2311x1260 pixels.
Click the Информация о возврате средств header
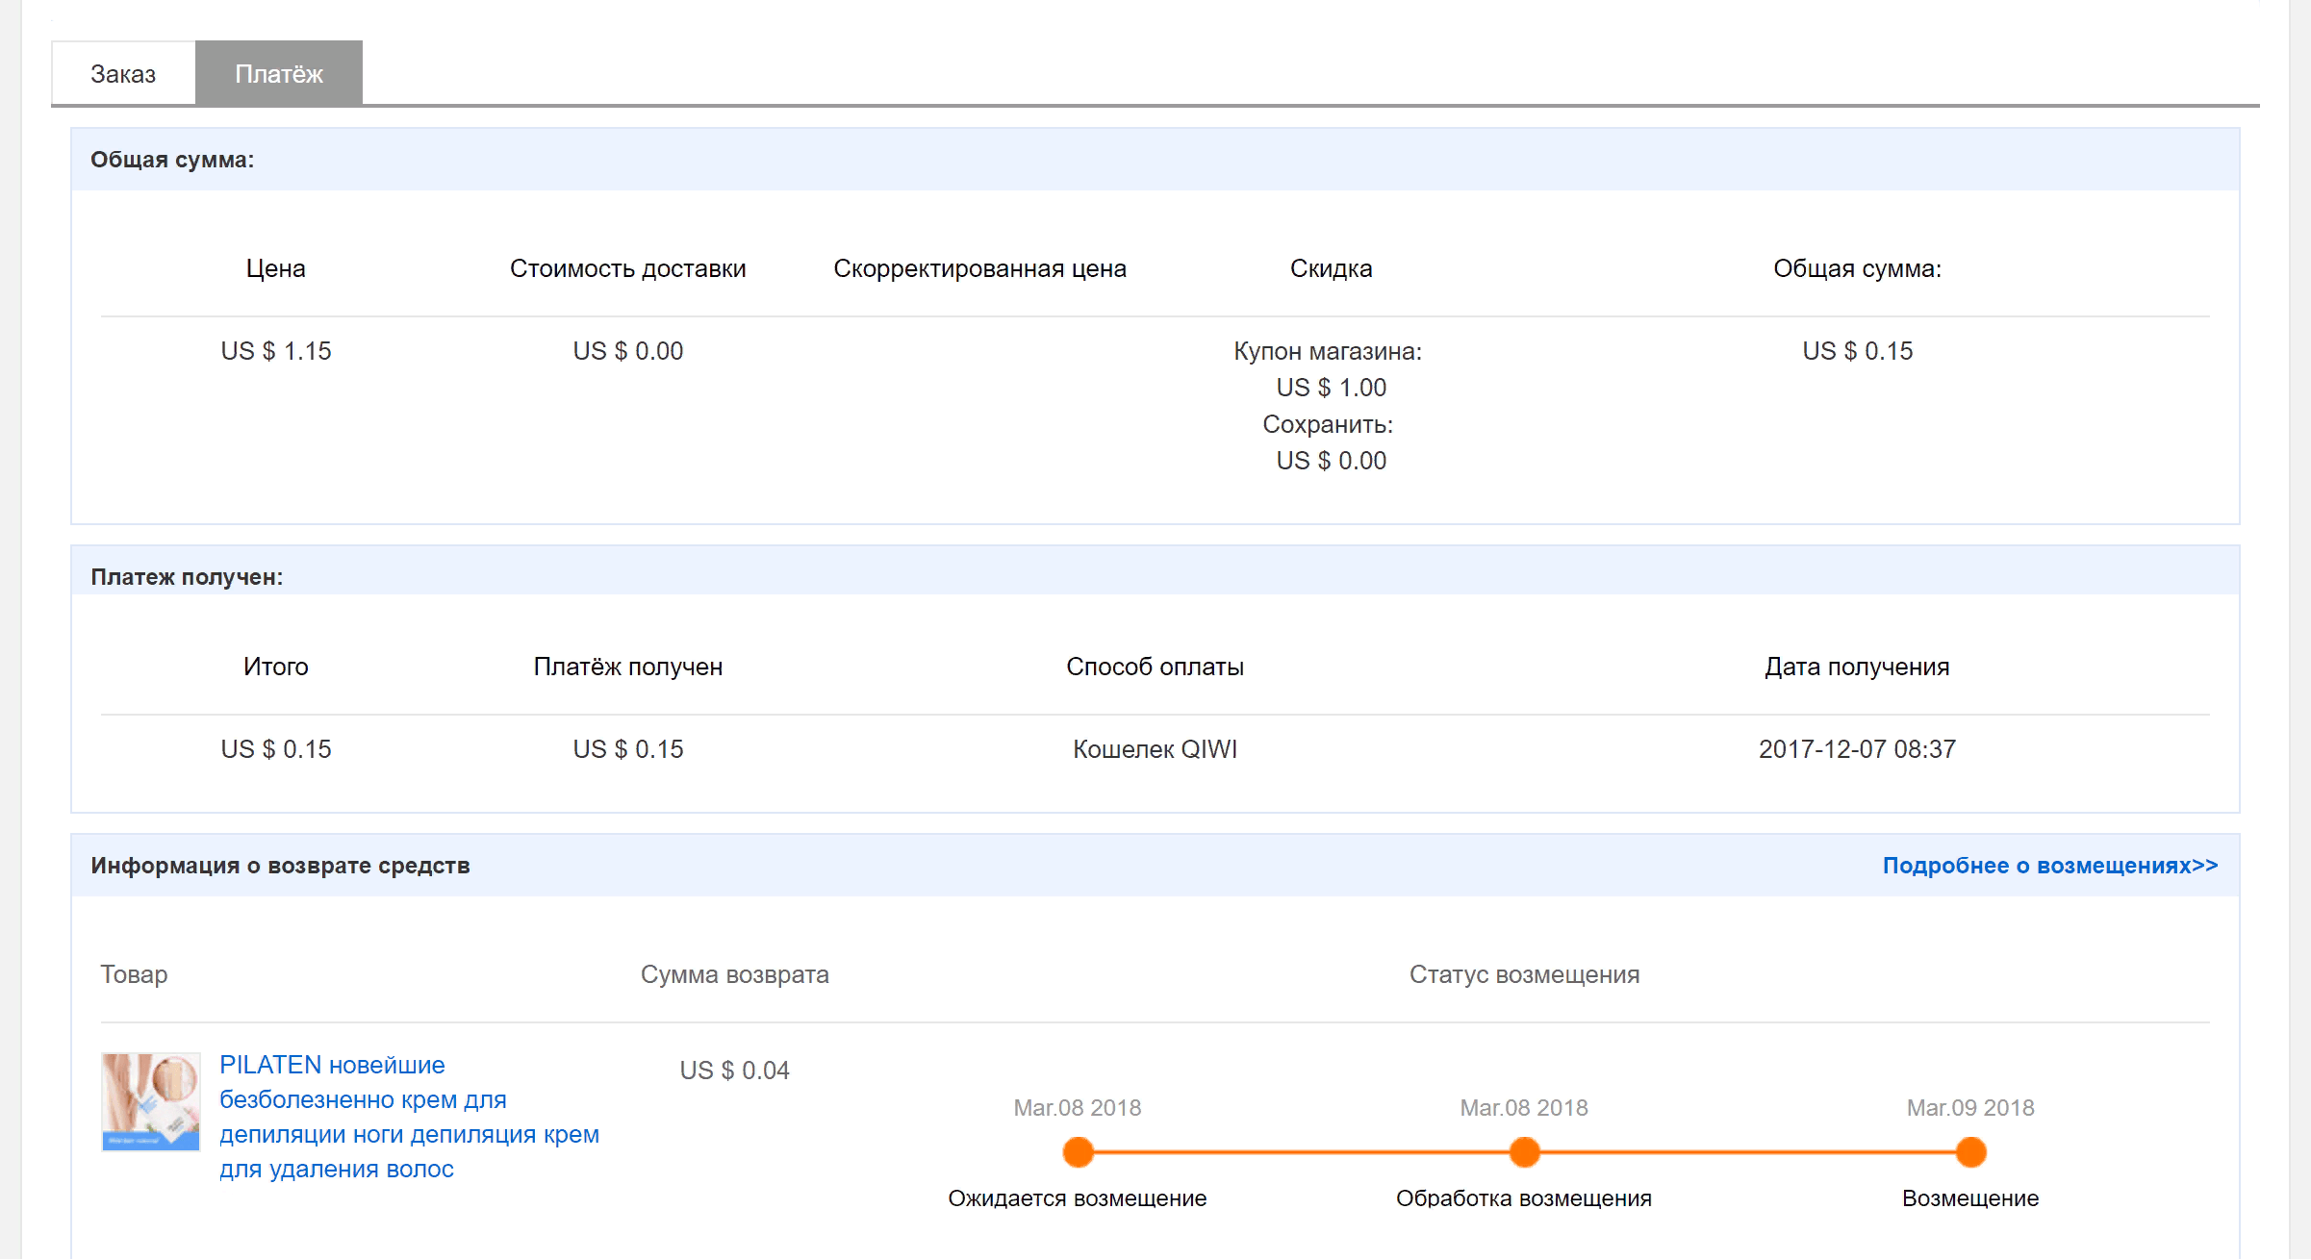[280, 866]
